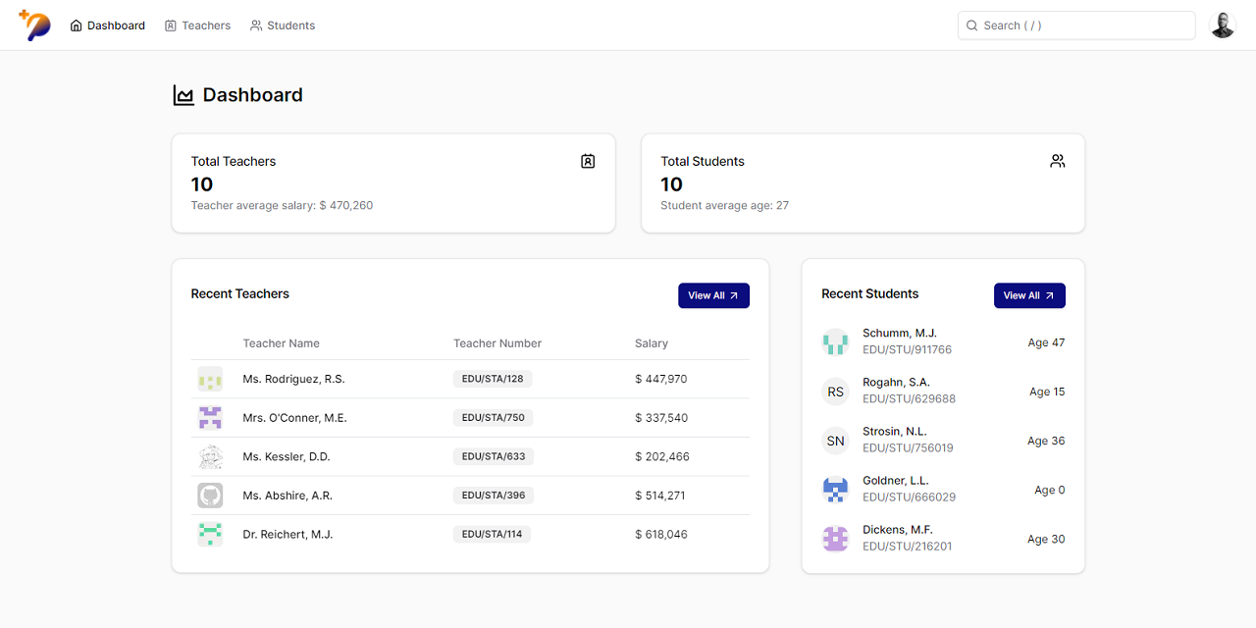This screenshot has width=1256, height=628.
Task: Click Teacher average salary text
Action: click(282, 206)
